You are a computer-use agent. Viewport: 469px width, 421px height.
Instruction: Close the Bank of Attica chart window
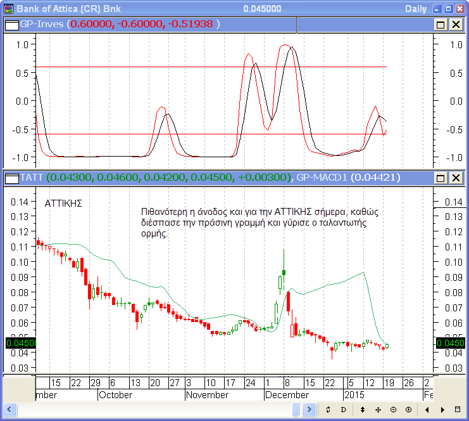tap(460, 9)
